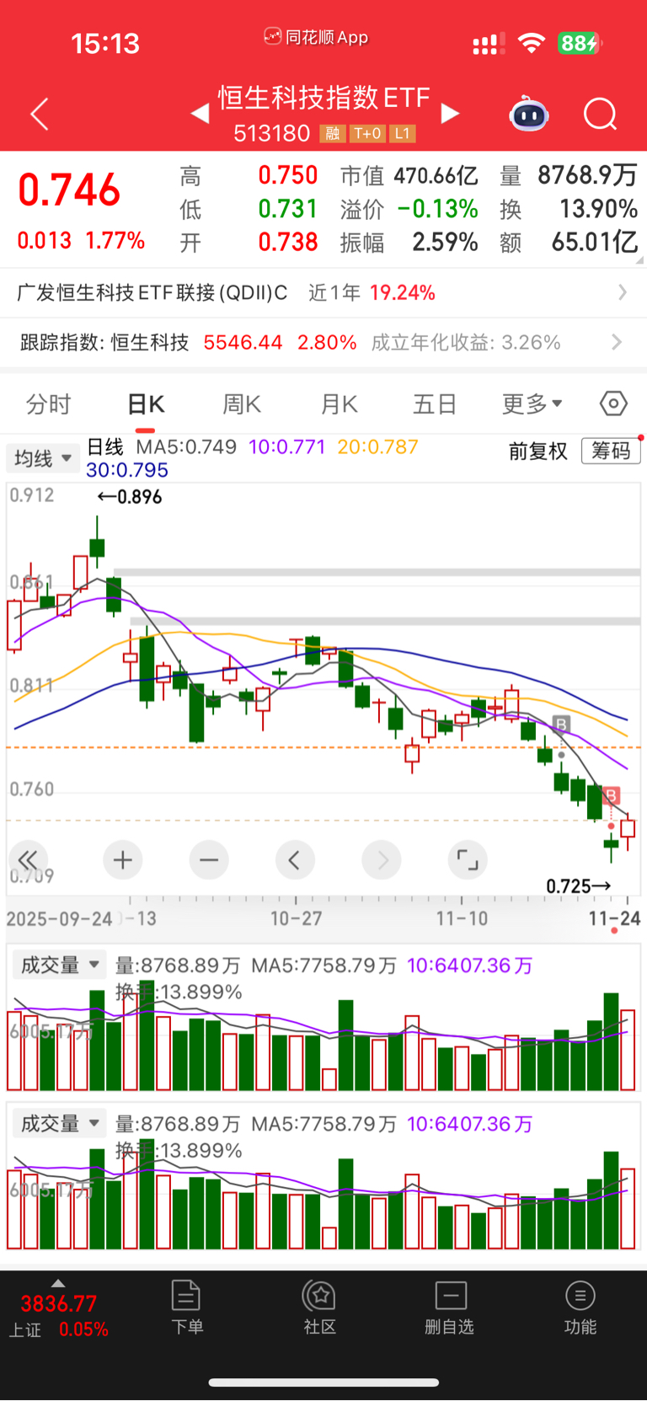Screen dimensions: 647x1401
Task: Move chart right with chevron button
Action: tap(382, 860)
